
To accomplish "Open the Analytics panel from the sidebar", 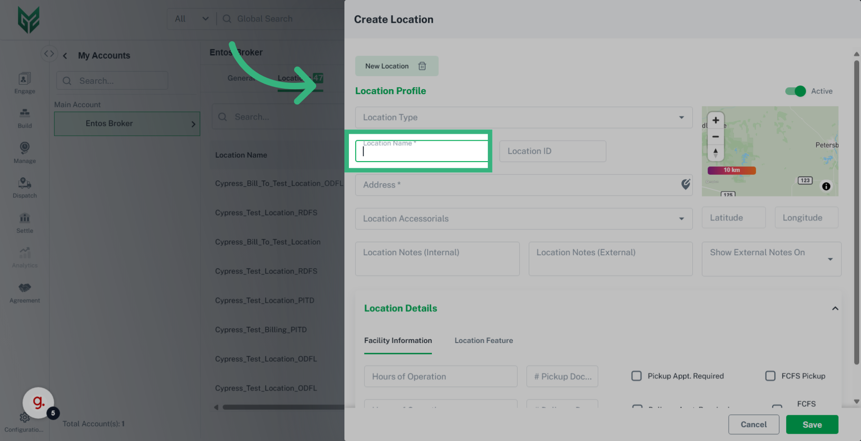I will [x=24, y=257].
